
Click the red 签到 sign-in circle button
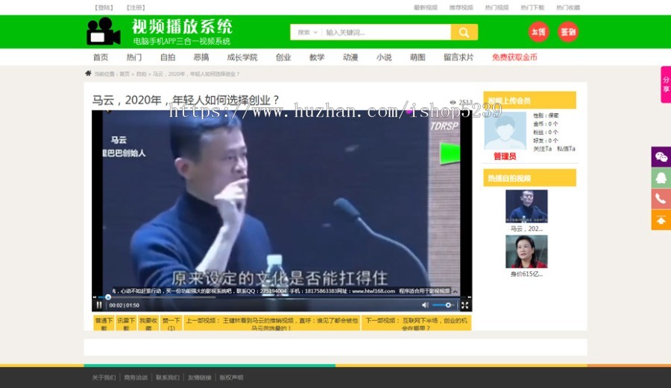568,32
